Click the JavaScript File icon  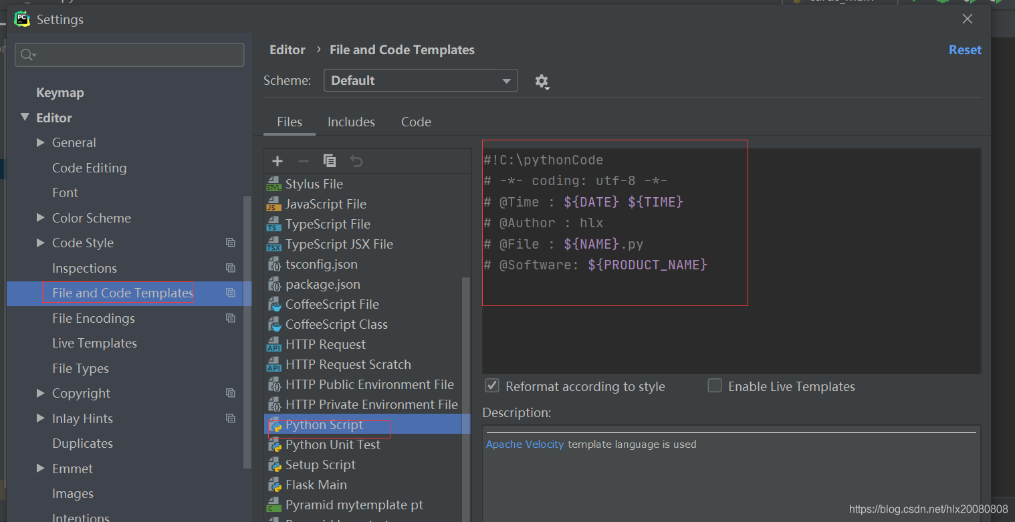(x=274, y=204)
